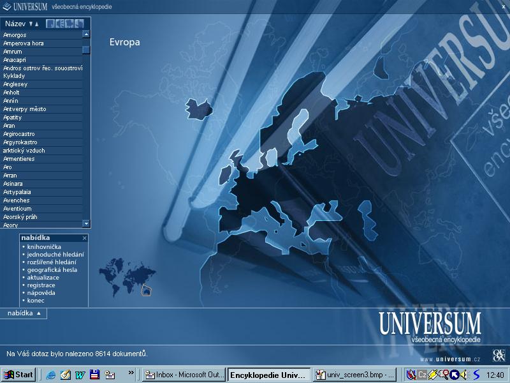Click third filter icon beside Název
The height and width of the screenshot is (383, 510).
[x=69, y=24]
